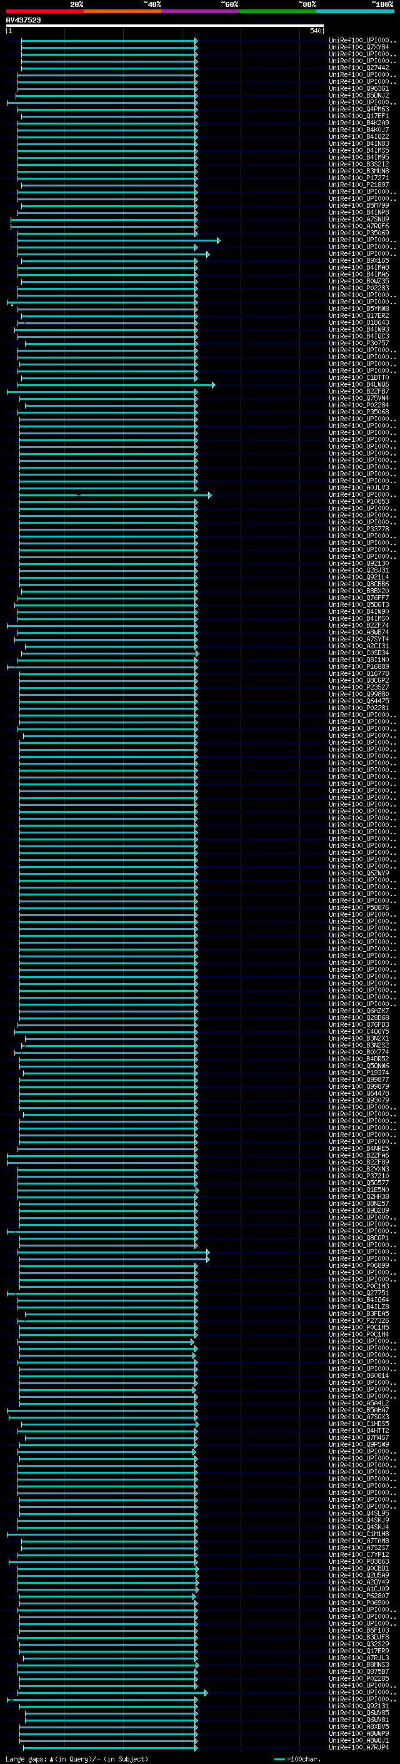The height and width of the screenshot is (1764, 400).
Task: Click the UniRef100_P02285 row label
Action: pos(359,1678)
